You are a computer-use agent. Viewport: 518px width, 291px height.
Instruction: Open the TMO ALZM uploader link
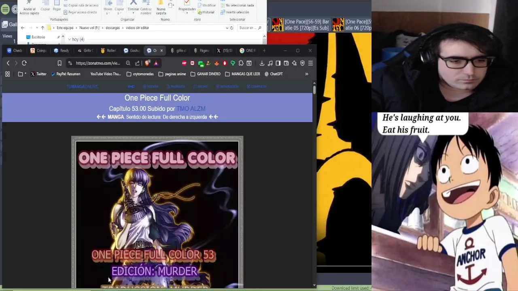coord(191,109)
